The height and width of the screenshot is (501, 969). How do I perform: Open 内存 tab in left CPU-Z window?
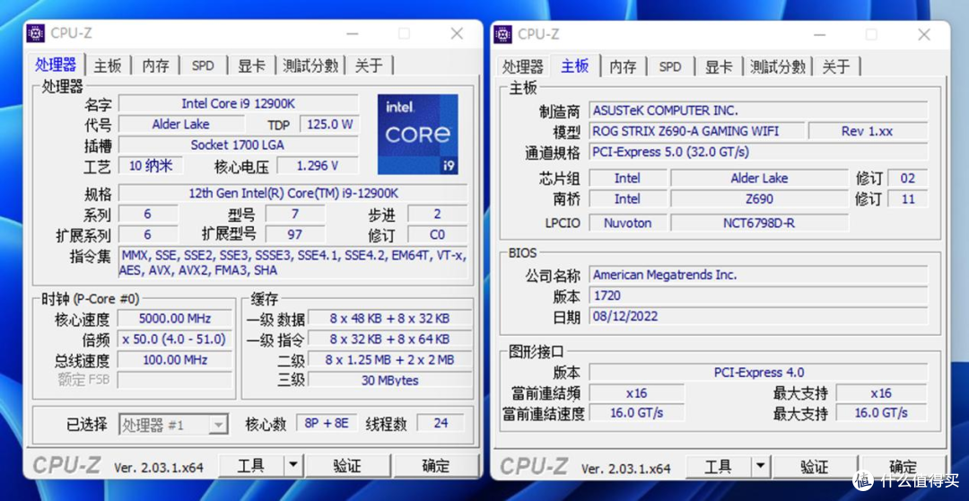point(155,66)
